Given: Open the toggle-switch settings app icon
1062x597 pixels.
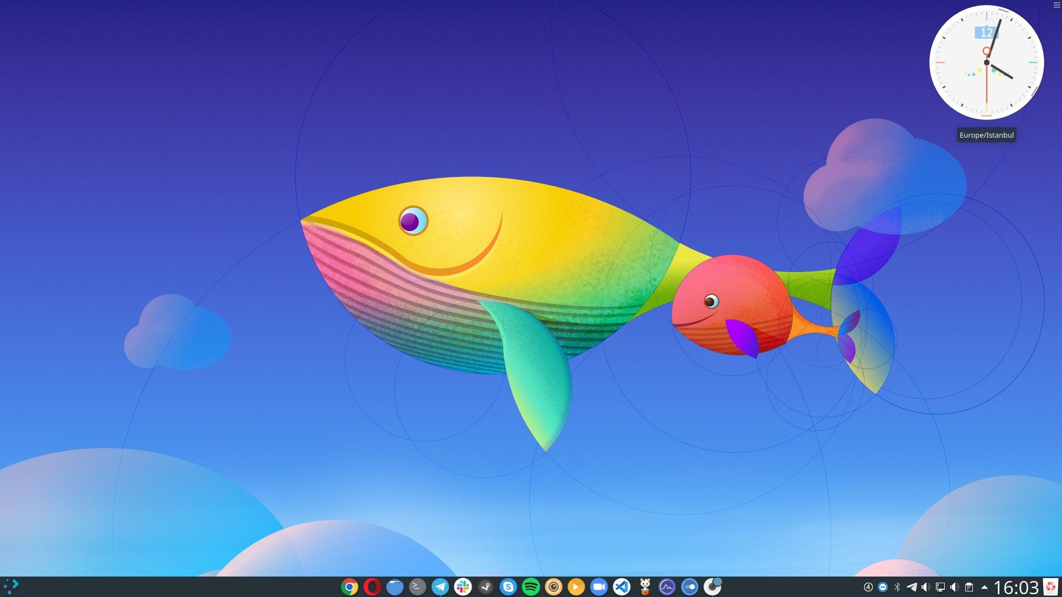Looking at the screenshot, I should pyautogui.click(x=690, y=586).
